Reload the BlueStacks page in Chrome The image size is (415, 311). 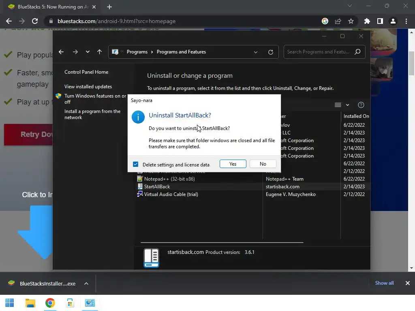(x=35, y=21)
